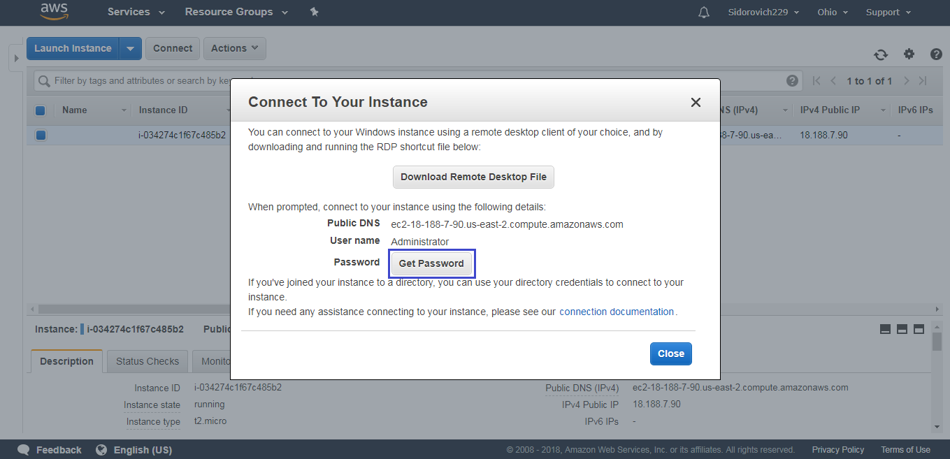Open the connection documentation link
Viewport: 950px width, 459px height.
[x=617, y=312]
